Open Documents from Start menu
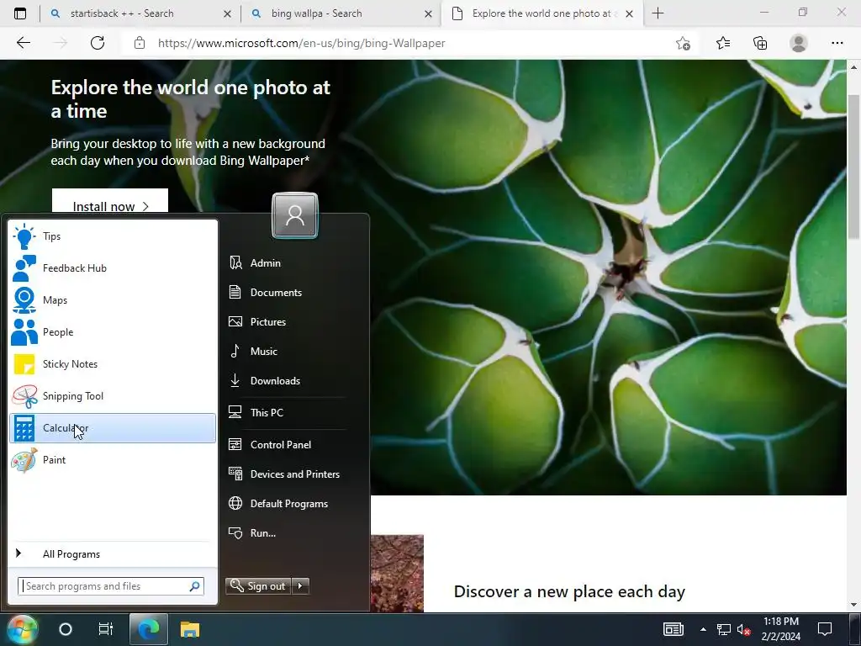Viewport: 861px width, 646px height. [288, 292]
